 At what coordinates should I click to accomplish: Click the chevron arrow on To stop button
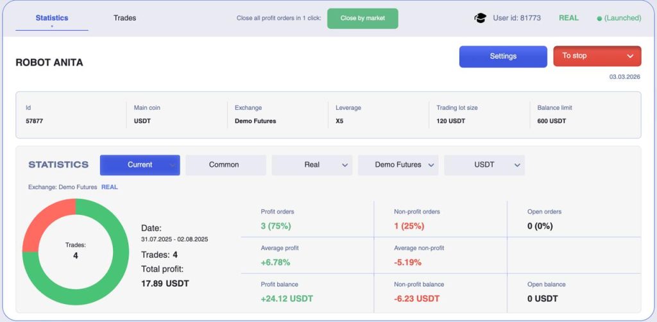(x=631, y=56)
